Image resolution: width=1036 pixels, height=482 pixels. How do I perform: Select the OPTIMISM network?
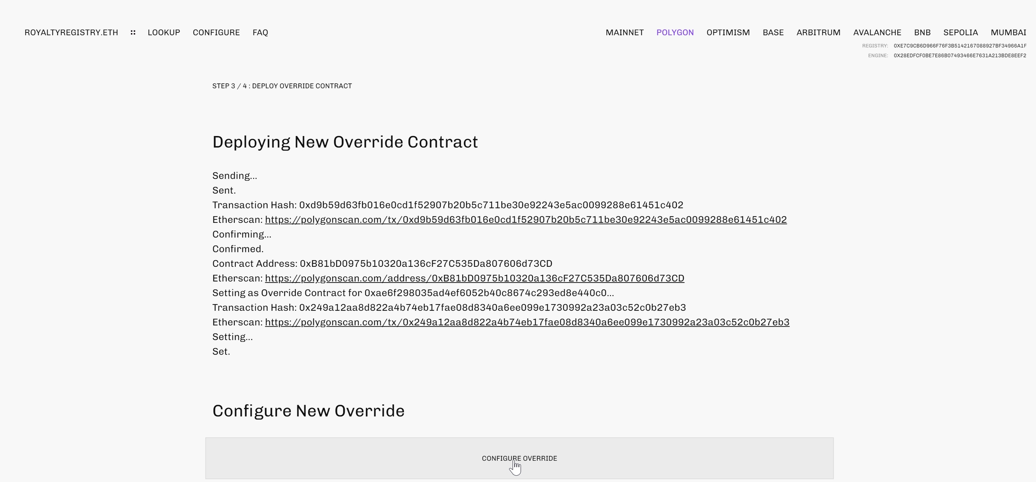[728, 32]
